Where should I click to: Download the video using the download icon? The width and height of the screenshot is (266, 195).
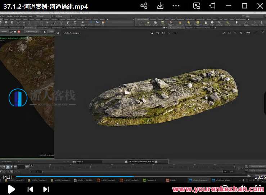[x=160, y=6]
